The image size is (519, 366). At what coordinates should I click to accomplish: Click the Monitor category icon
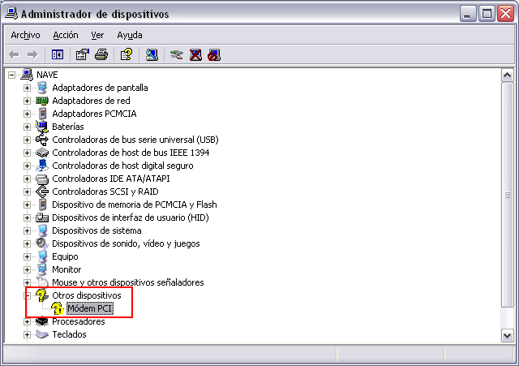[42, 269]
